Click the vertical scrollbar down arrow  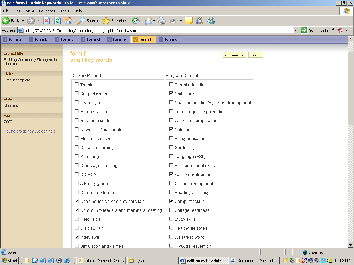pyautogui.click(x=351, y=245)
